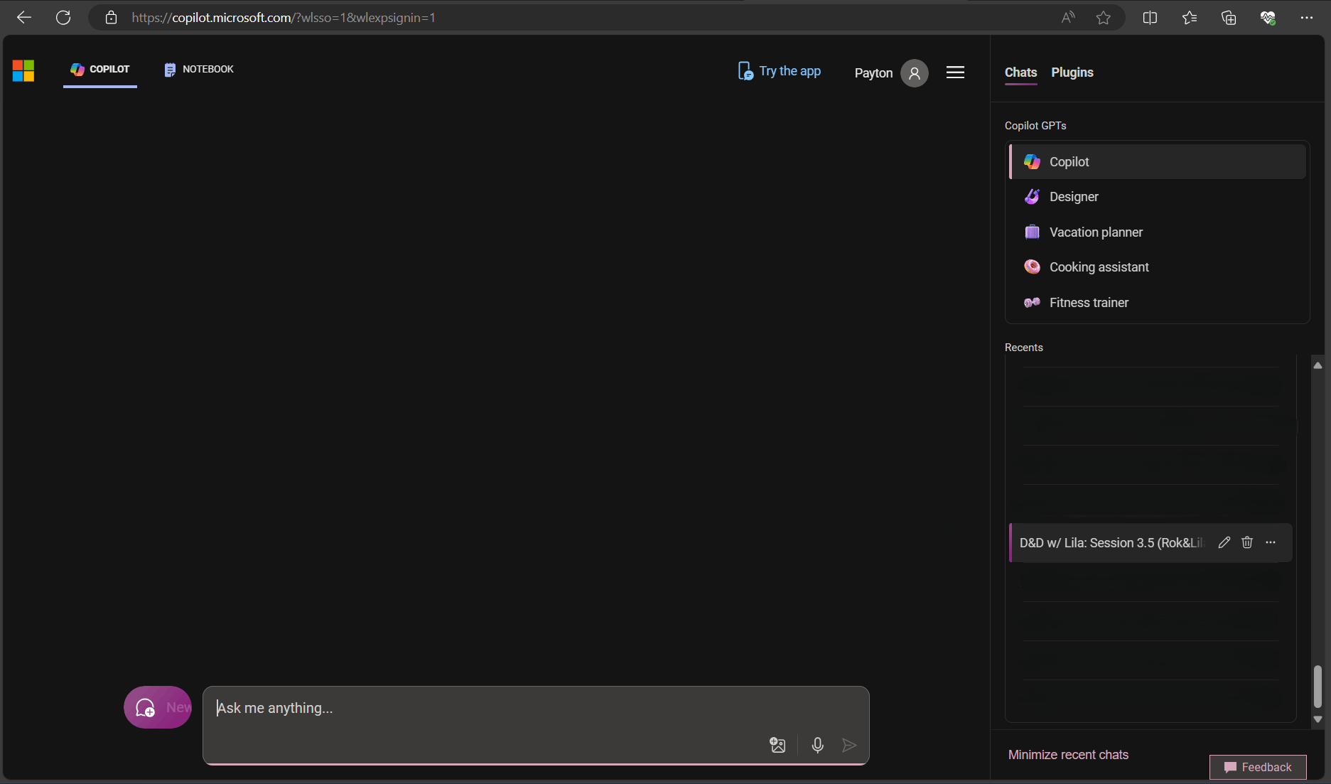Viewport: 1331px width, 784px height.
Task: Open more options for D&D session chat
Action: click(1271, 542)
